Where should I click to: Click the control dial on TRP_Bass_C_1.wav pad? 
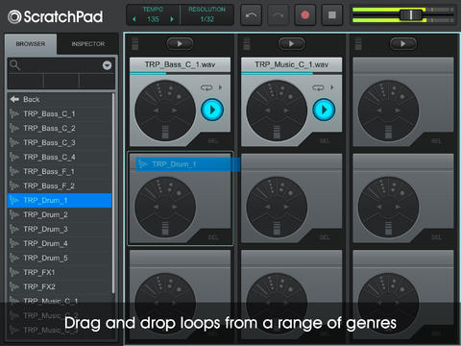pos(165,111)
